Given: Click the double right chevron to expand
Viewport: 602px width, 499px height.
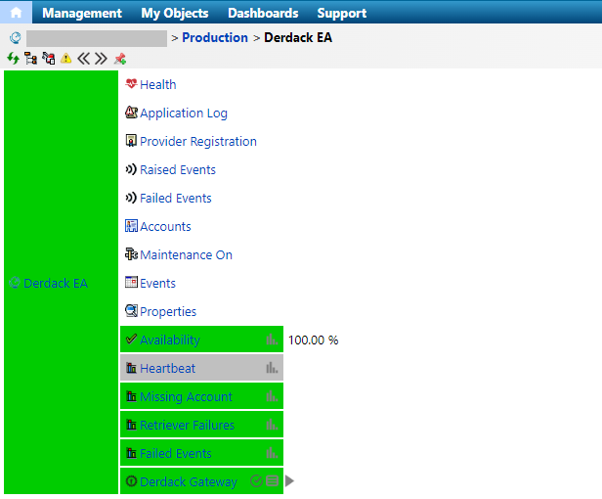Looking at the screenshot, I should point(101,59).
